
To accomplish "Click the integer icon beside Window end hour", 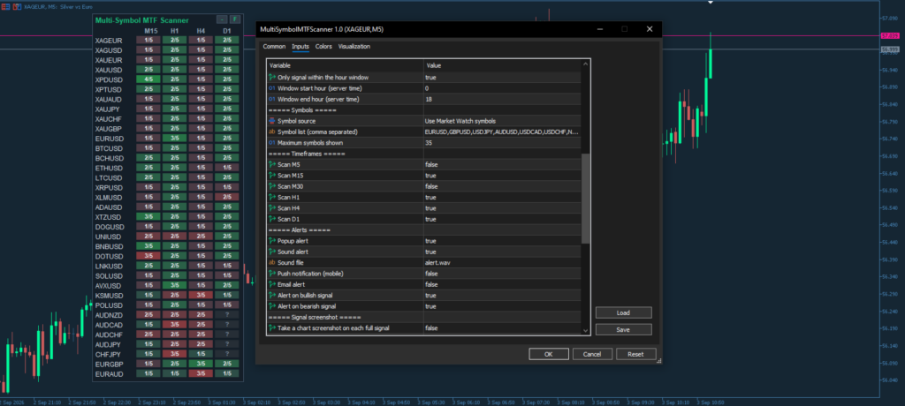I will pos(272,99).
